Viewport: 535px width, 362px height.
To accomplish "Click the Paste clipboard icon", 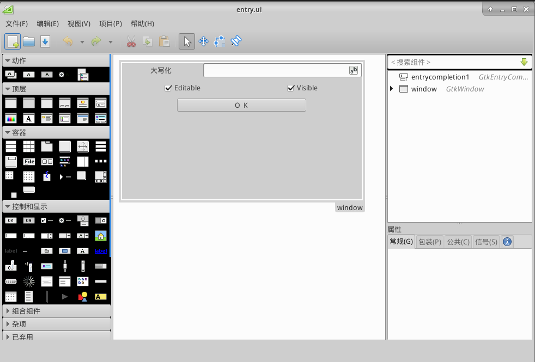I will coord(164,41).
